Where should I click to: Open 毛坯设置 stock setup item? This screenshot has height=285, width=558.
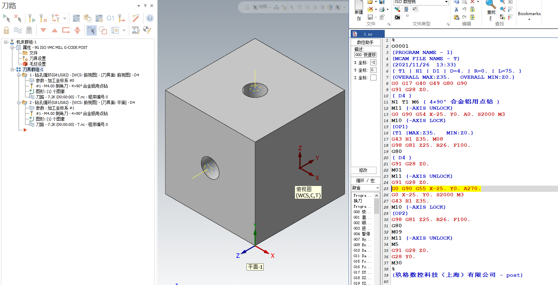37,64
